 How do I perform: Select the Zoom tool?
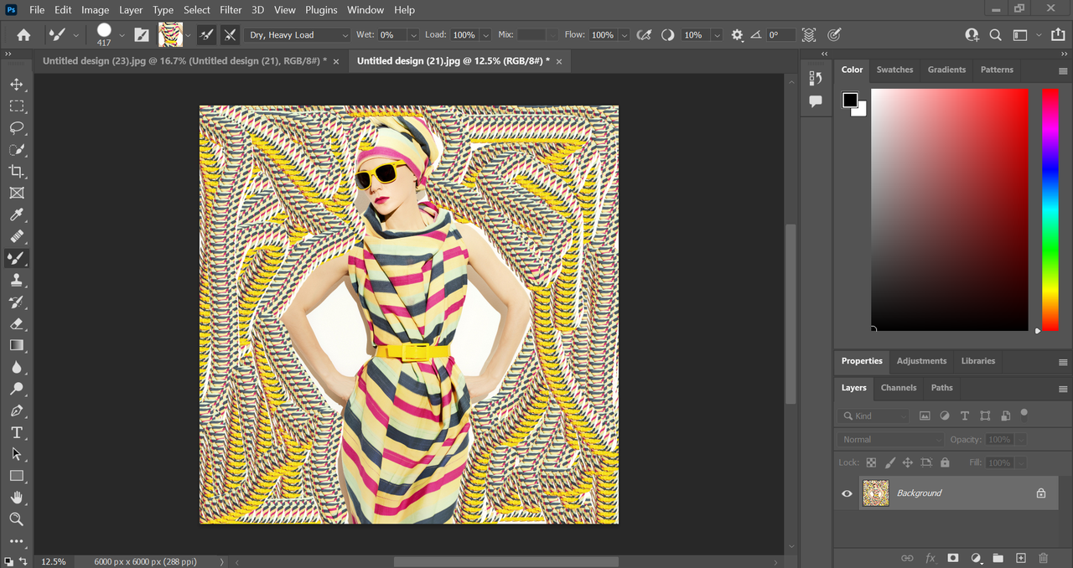pos(16,519)
